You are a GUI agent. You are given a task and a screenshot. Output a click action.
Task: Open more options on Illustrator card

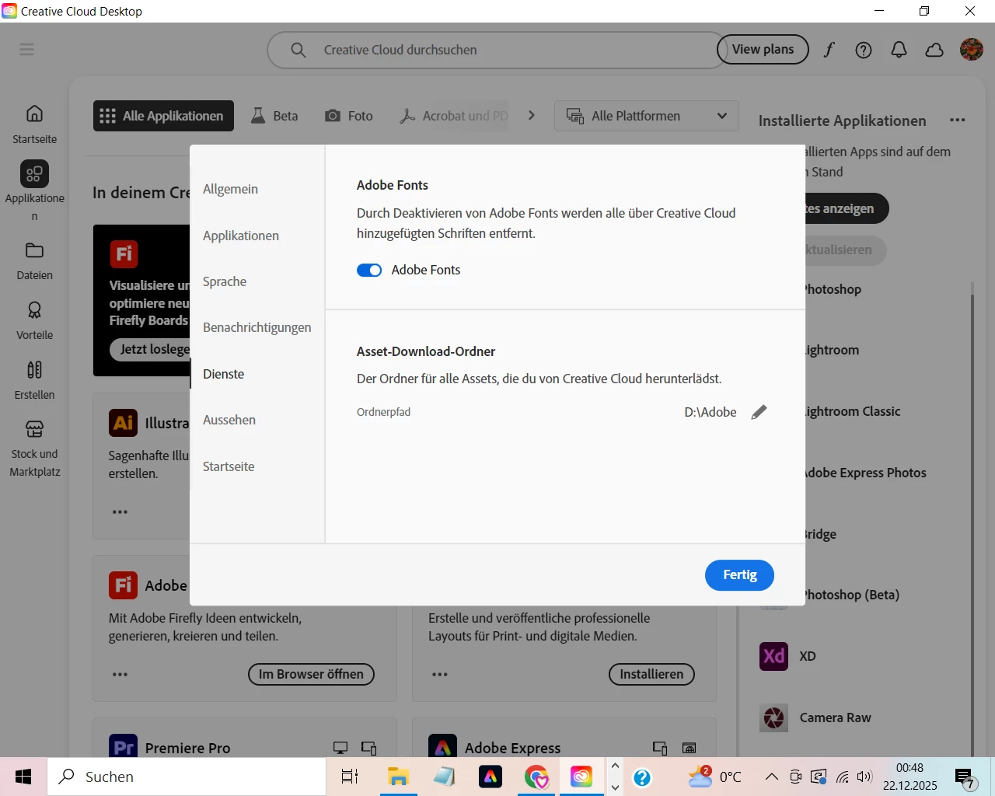click(120, 511)
